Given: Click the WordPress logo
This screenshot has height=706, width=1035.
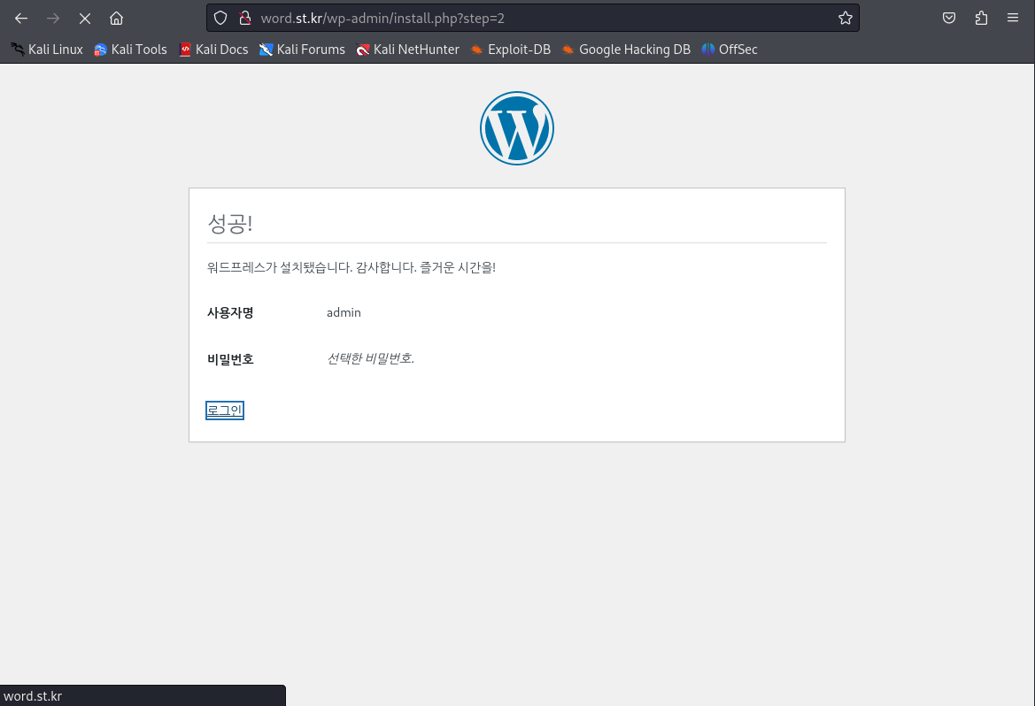Looking at the screenshot, I should click(x=517, y=128).
